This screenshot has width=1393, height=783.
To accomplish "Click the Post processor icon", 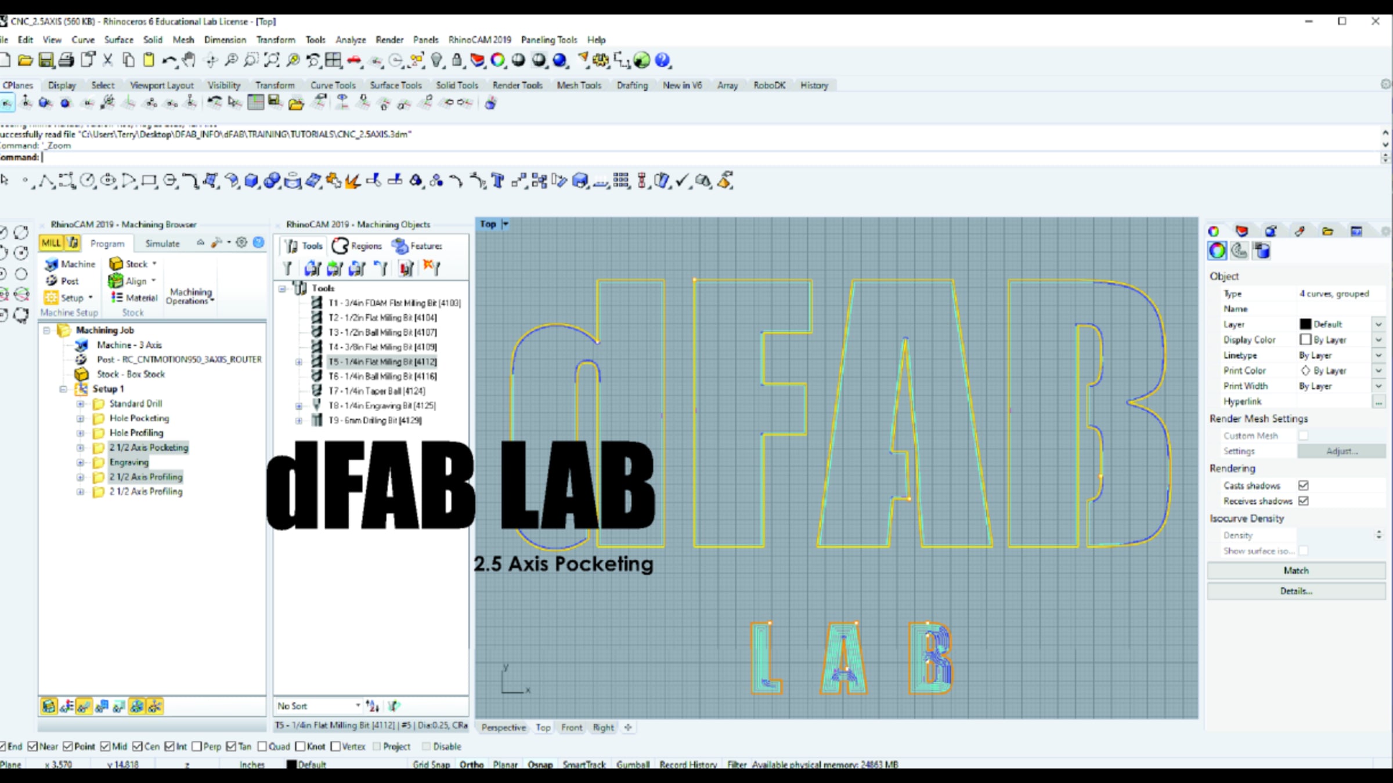I will point(52,281).
